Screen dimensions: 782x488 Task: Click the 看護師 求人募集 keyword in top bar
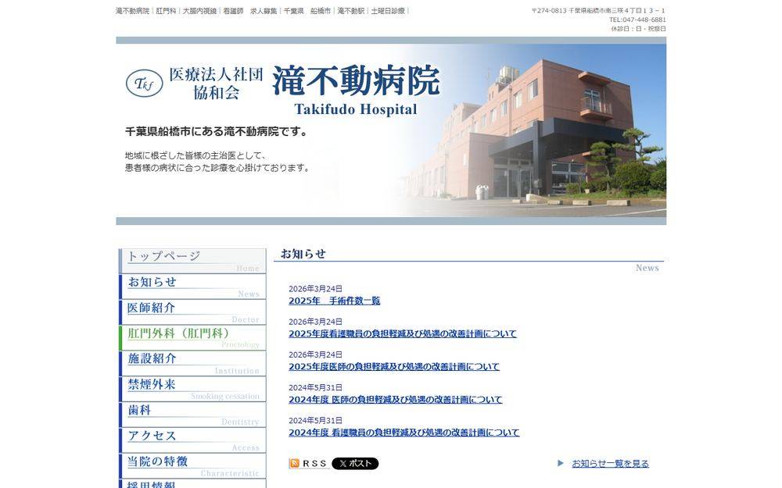click(250, 11)
